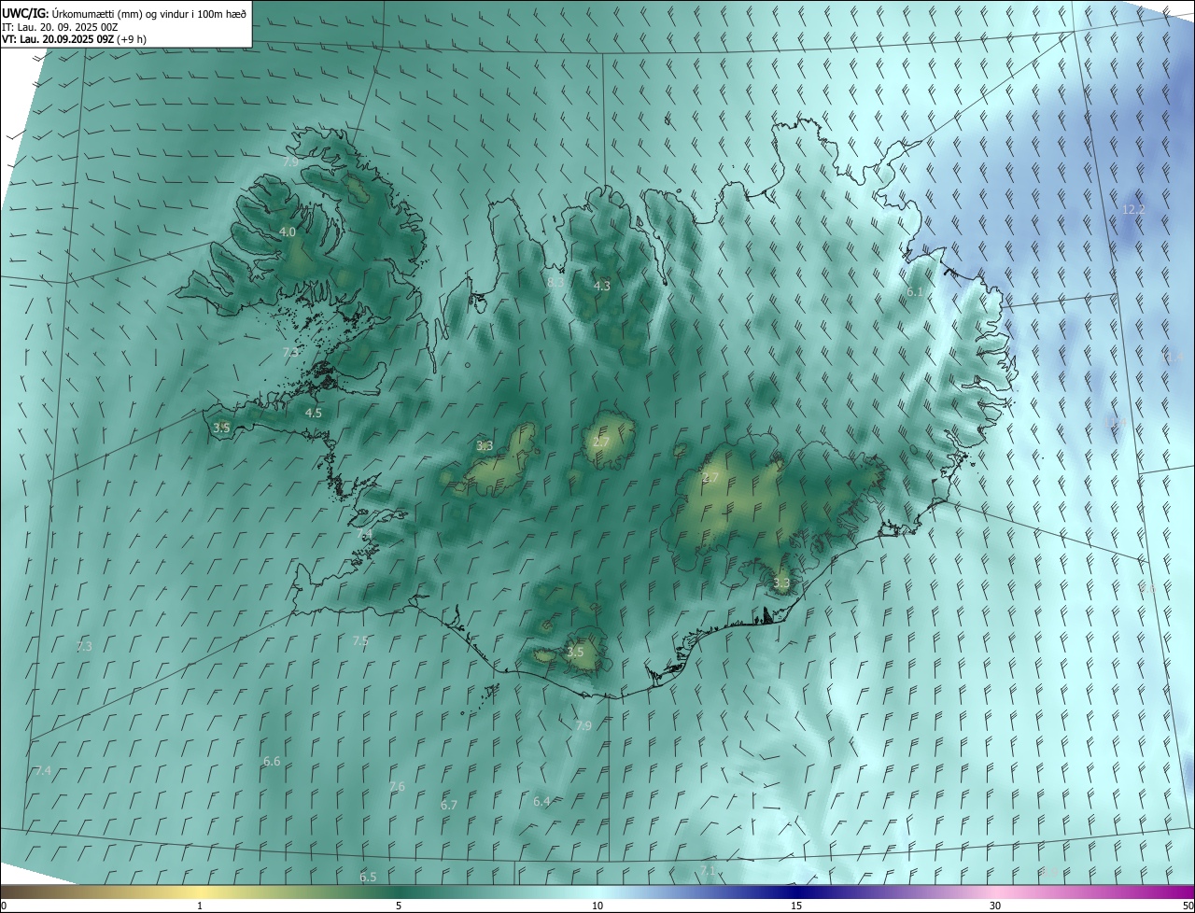Click the 6.5 value near the colour bar
The height and width of the screenshot is (913, 1195).
[x=368, y=877]
